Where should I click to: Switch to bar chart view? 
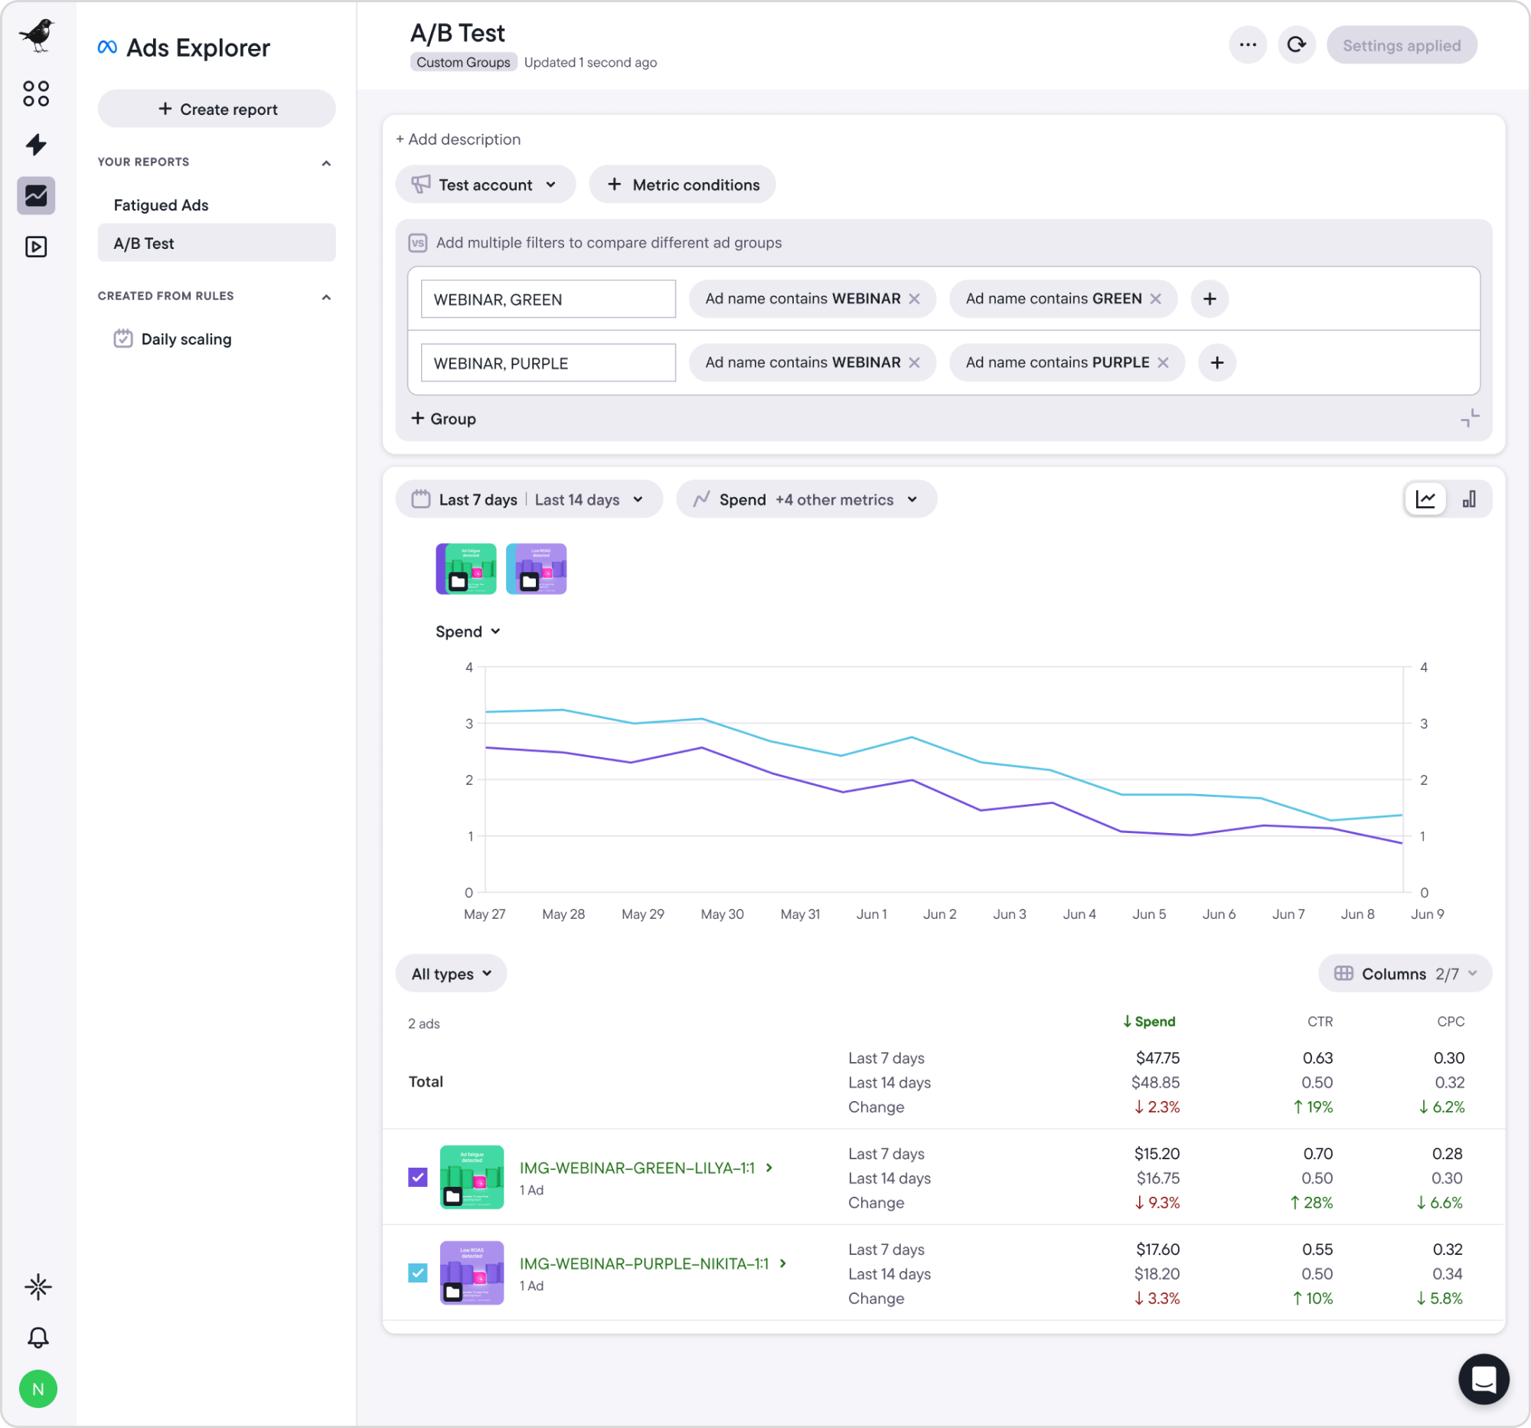click(x=1469, y=499)
